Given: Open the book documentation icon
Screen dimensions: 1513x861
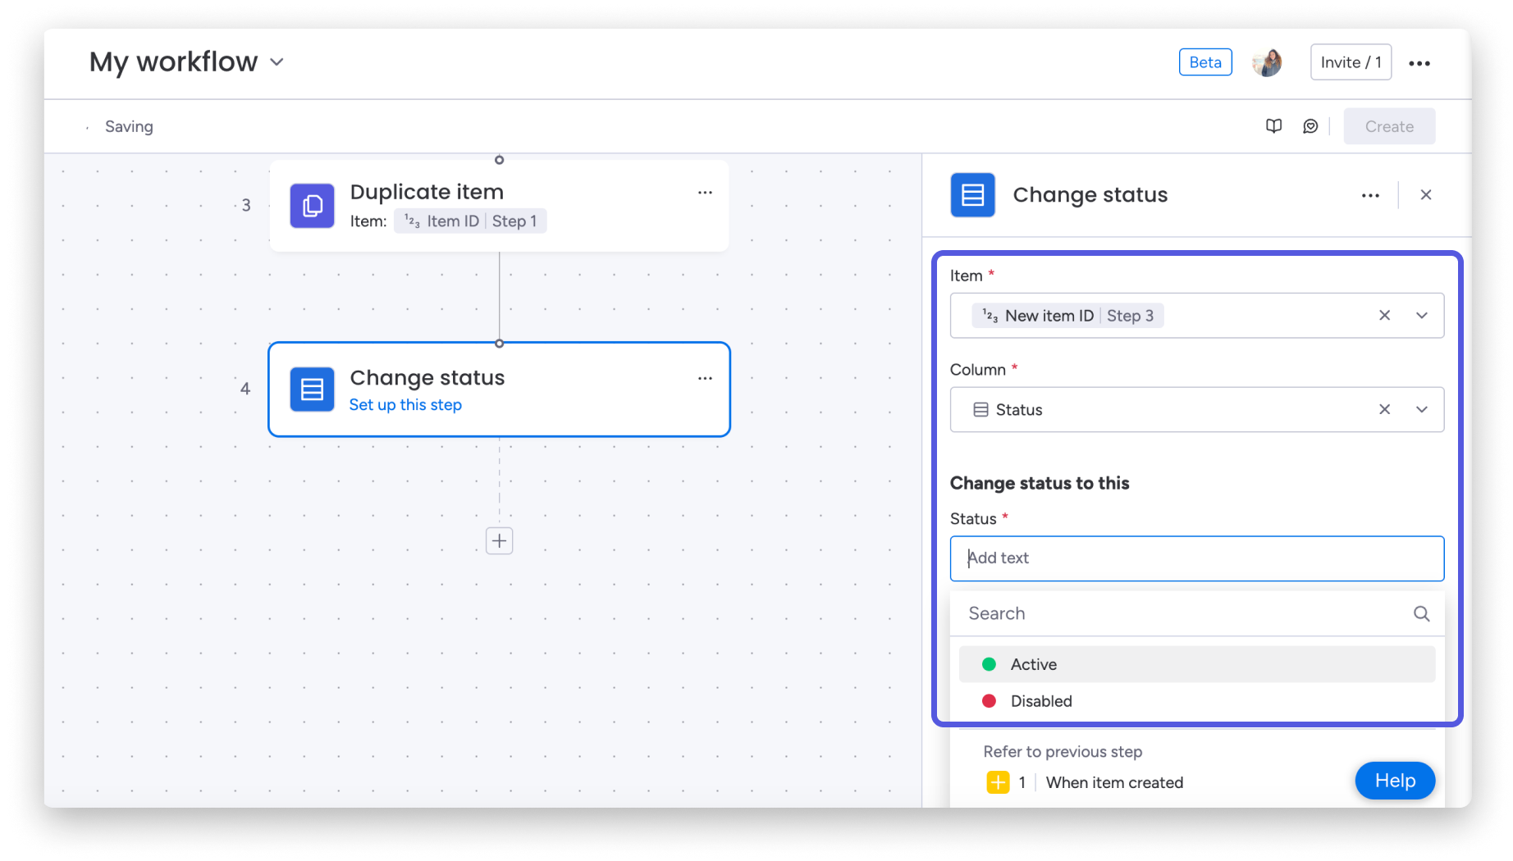Looking at the screenshot, I should 1273,126.
